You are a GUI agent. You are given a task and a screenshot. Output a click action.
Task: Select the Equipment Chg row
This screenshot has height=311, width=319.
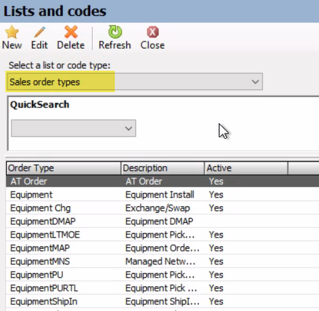coord(162,208)
